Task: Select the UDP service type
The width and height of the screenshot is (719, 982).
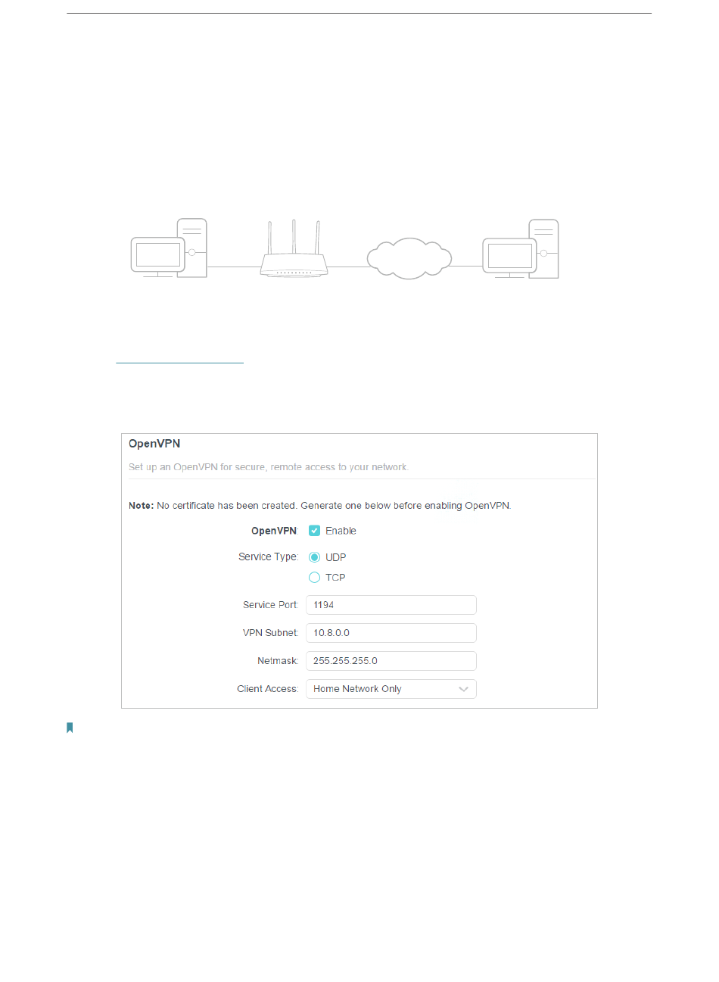Action: point(314,557)
